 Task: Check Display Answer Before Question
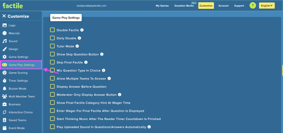[52, 87]
